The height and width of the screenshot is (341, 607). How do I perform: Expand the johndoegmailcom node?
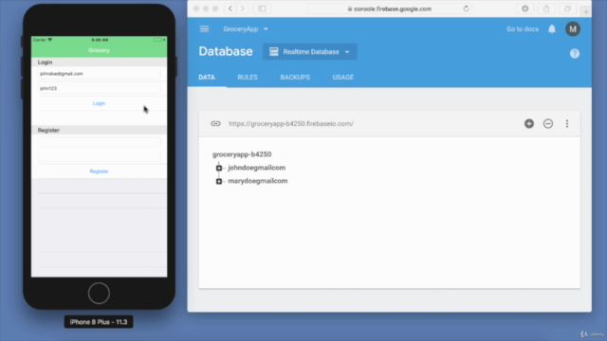[x=219, y=168]
